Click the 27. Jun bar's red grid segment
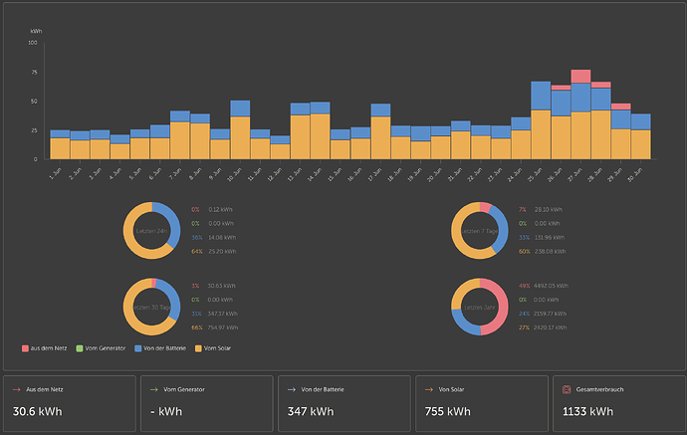The height and width of the screenshot is (435, 687). pyautogui.click(x=581, y=77)
